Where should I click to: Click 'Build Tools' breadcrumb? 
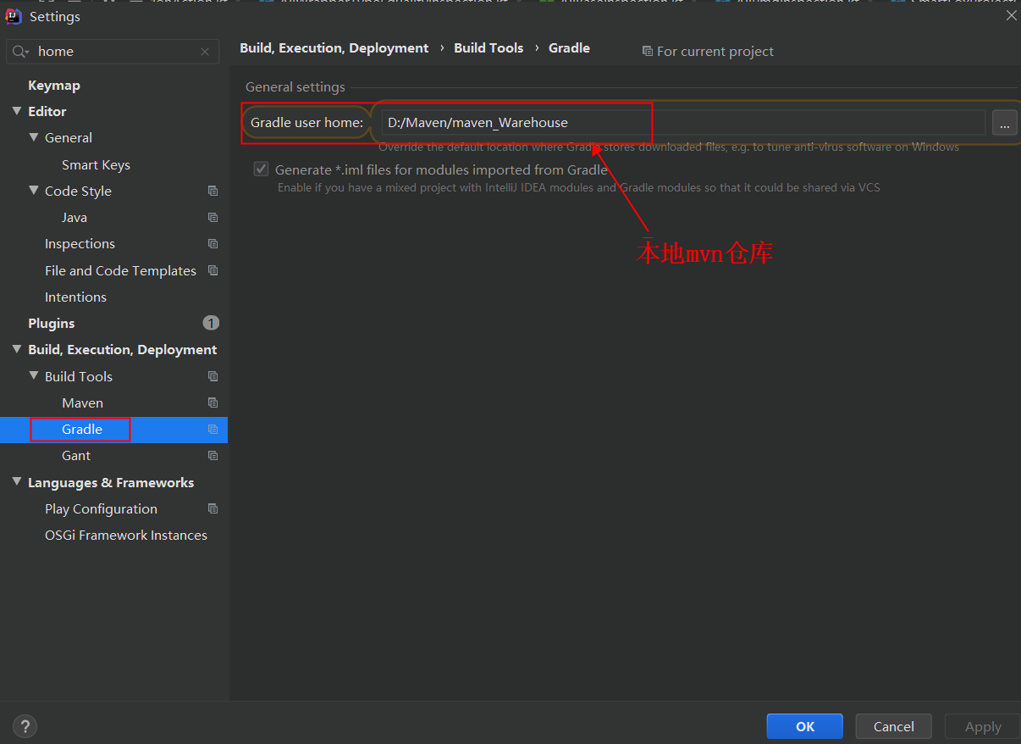(488, 48)
